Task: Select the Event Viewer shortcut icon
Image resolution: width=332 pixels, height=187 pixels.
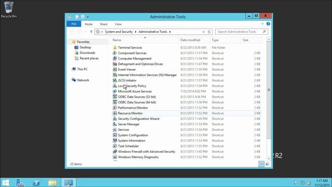Action: (x=115, y=70)
